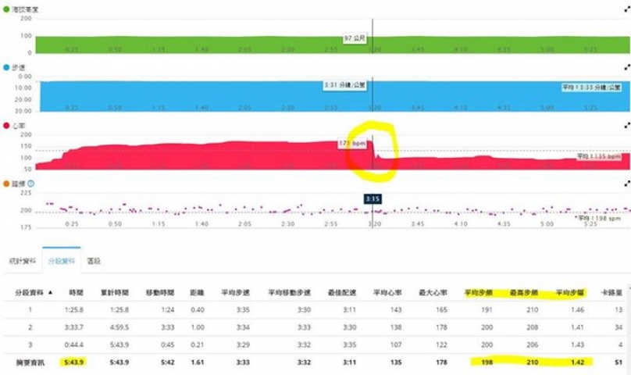The width and height of the screenshot is (631, 375).
Task: Click the 最大心率 column header
Action: 433,292
